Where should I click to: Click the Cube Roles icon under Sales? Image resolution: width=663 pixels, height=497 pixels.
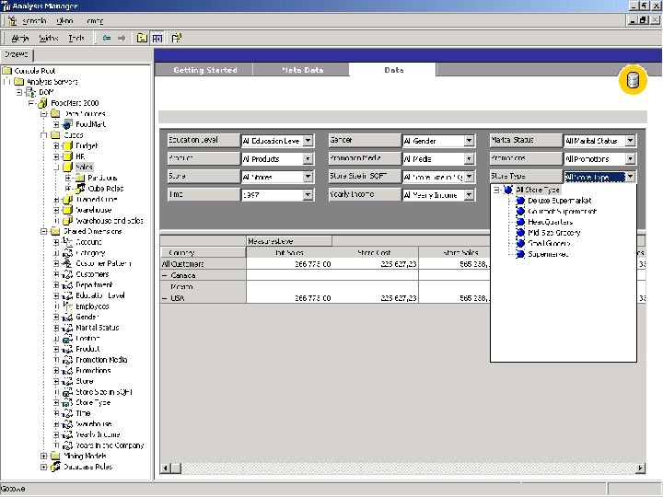(80, 189)
